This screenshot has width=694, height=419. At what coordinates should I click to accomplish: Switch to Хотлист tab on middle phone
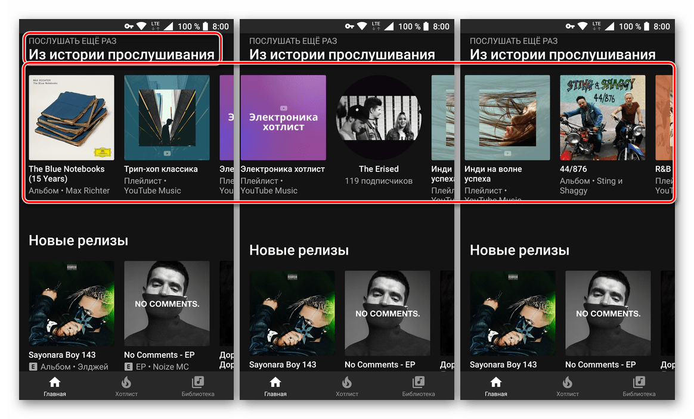[347, 387]
